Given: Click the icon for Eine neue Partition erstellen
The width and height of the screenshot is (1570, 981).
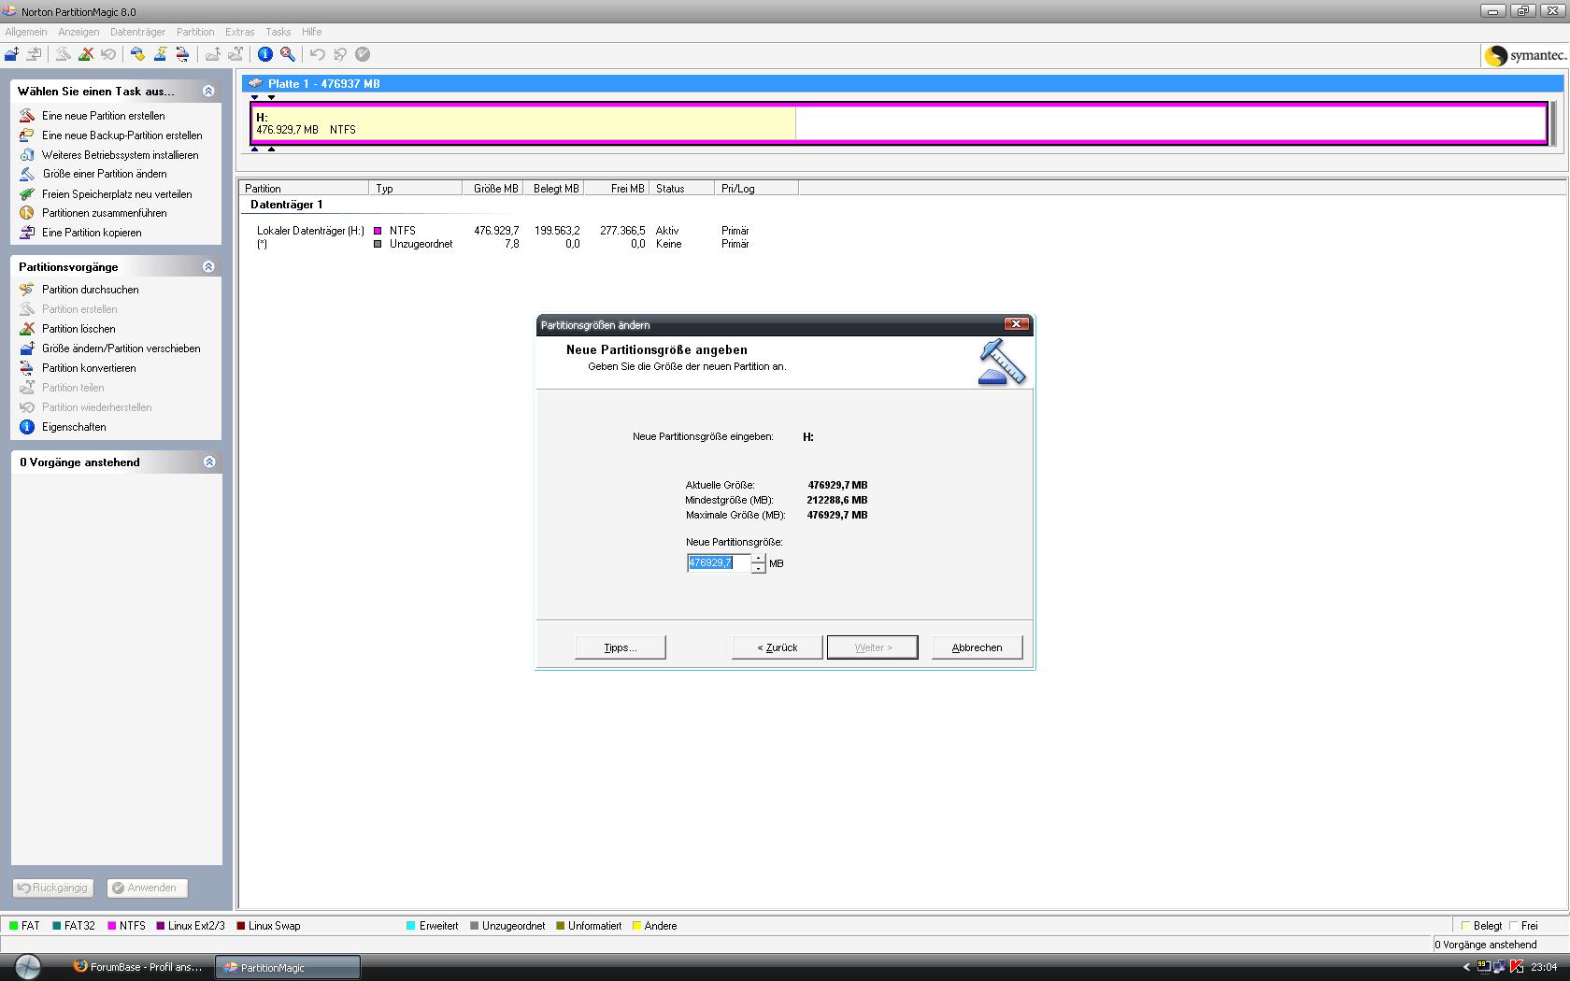Looking at the screenshot, I should coord(26,116).
